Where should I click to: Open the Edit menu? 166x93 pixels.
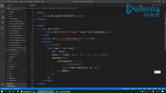tap(10, 2)
